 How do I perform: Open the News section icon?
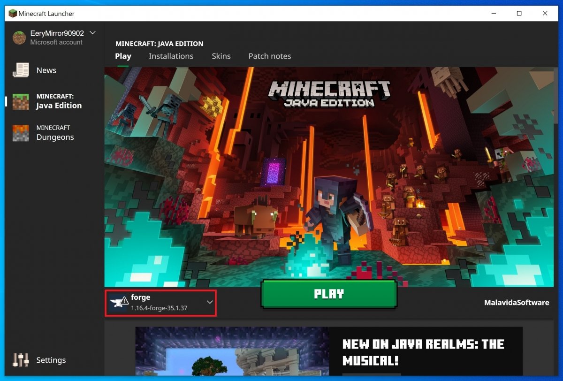click(x=21, y=70)
